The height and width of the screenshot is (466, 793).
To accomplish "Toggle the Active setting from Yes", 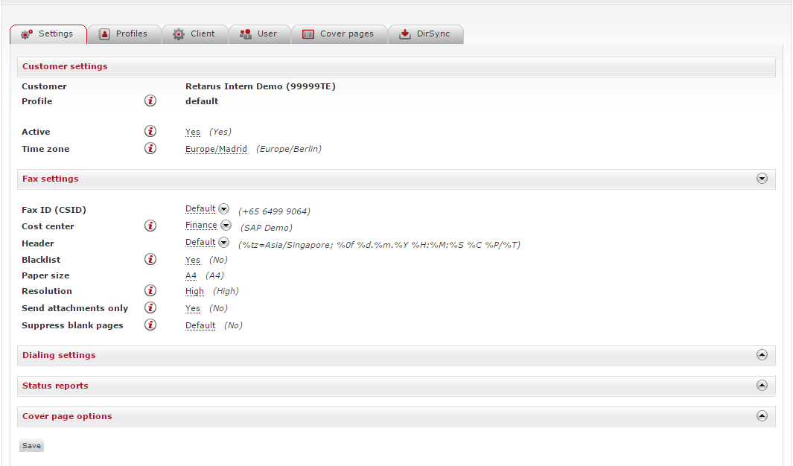I will pos(192,131).
